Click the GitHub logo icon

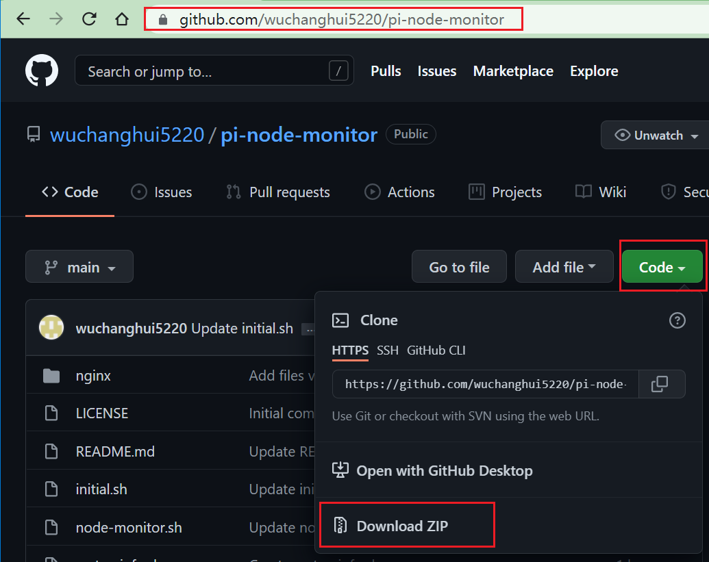pos(41,70)
